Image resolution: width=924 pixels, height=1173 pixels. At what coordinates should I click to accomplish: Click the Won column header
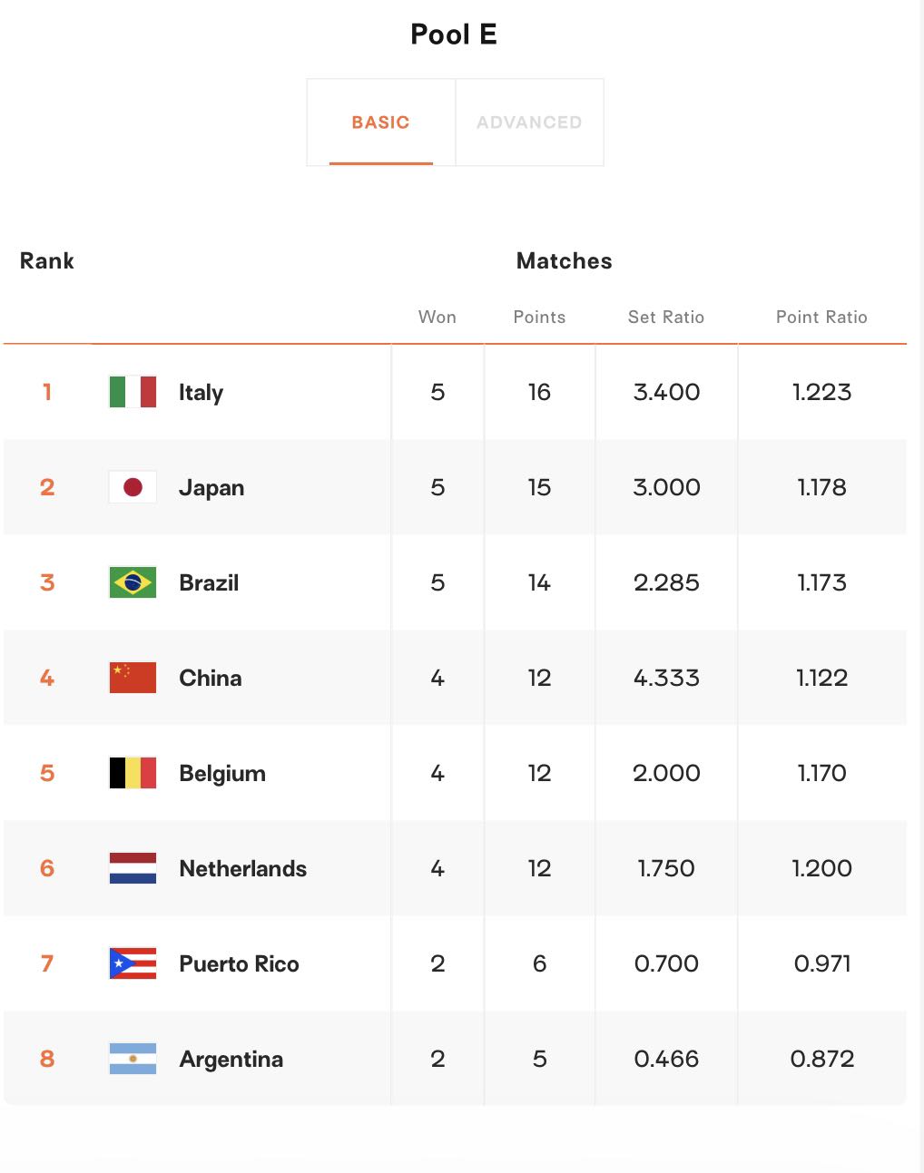tap(437, 317)
